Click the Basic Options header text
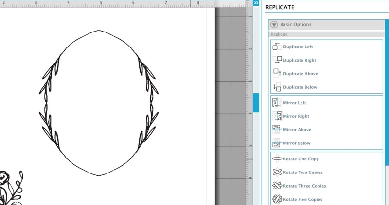Viewport: 389px width, 205px height. pyautogui.click(x=296, y=25)
